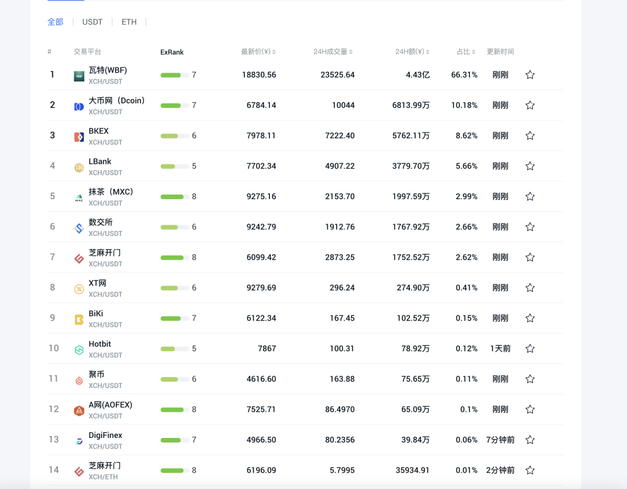Click the XT网 exchange name
This screenshot has height=489, width=627.
pos(98,283)
